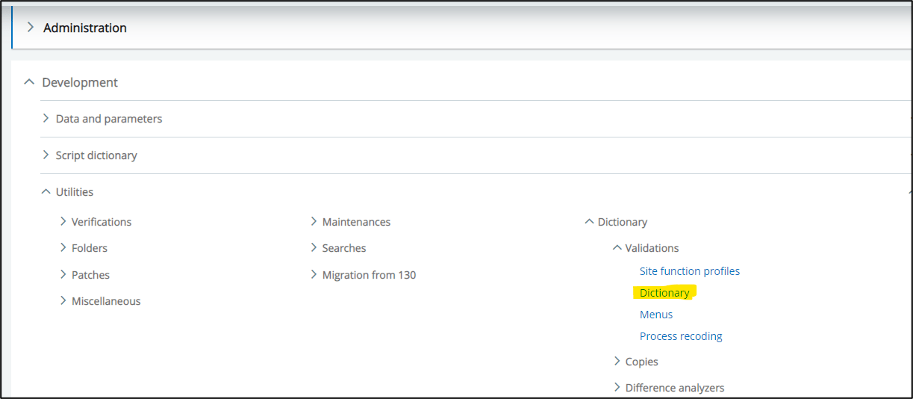913x399 pixels.
Task: Collapse the Dictionary submenu under Utilities
Action: pyautogui.click(x=621, y=222)
